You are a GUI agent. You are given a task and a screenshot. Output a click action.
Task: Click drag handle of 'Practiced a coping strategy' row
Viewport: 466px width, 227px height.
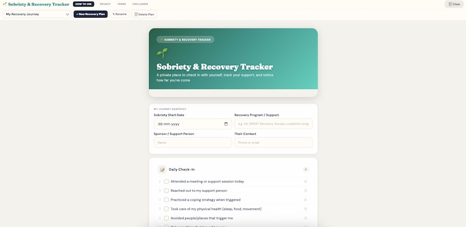(160, 200)
